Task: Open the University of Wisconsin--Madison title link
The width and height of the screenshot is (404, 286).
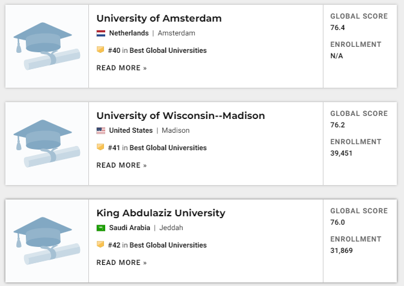Action: [180, 115]
